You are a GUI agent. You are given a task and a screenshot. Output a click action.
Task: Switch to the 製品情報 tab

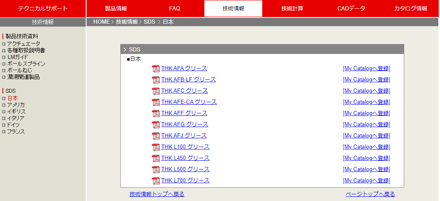[116, 8]
